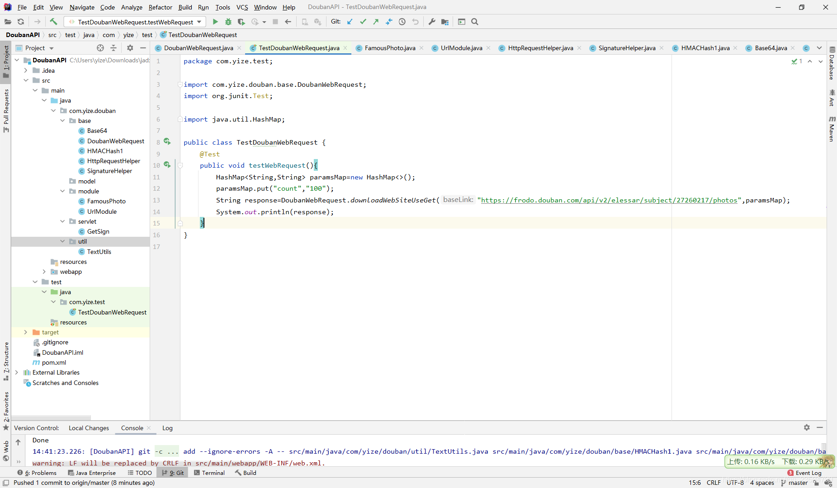The image size is (837, 488).
Task: Run with coverage icon in toolbar
Action: point(241,22)
